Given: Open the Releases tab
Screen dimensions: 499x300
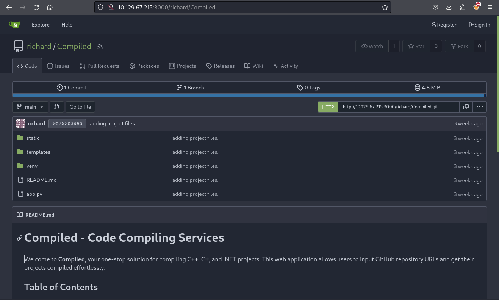Looking at the screenshot, I should (221, 66).
